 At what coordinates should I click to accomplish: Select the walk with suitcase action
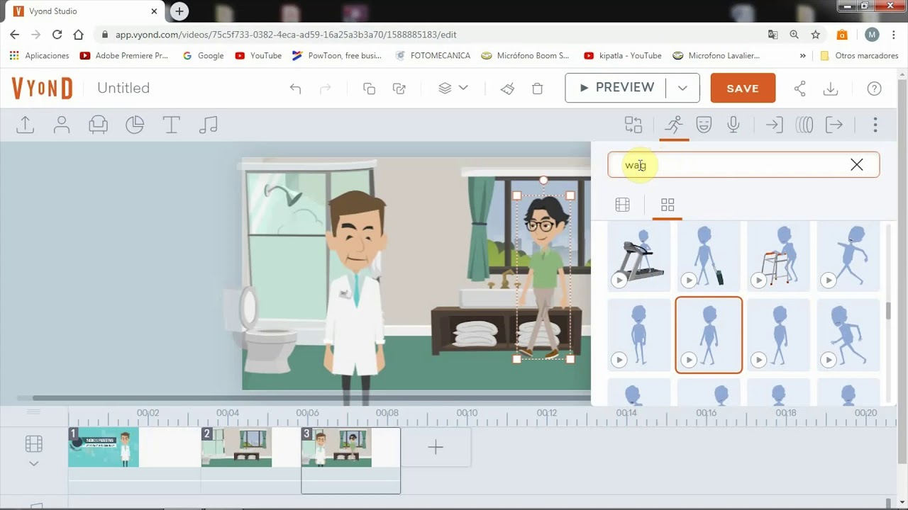coord(709,255)
